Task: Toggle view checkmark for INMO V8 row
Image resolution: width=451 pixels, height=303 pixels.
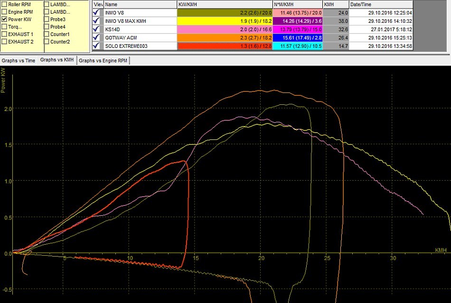Action: click(x=97, y=13)
